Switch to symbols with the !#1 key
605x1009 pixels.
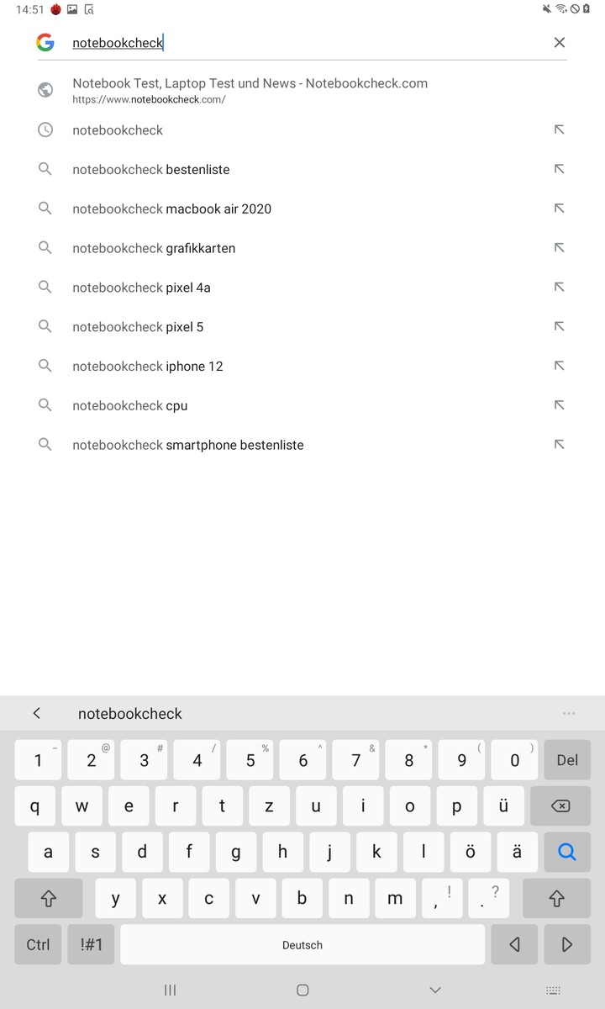point(91,944)
